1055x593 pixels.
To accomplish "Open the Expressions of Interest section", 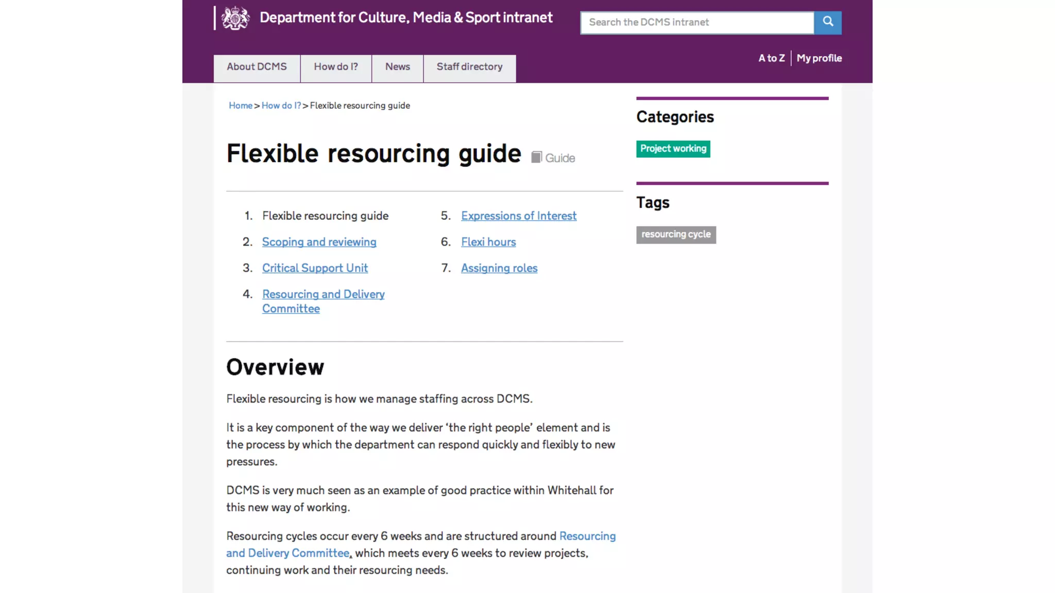I will (x=518, y=216).
